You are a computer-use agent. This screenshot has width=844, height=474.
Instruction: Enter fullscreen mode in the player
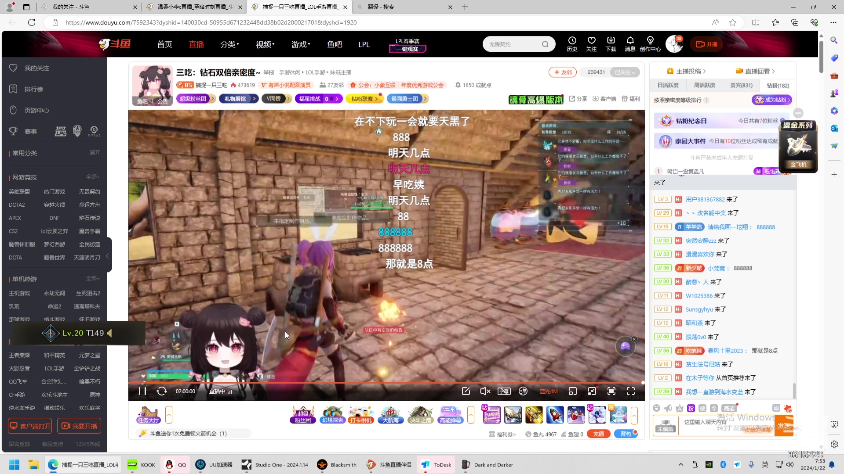click(x=631, y=391)
